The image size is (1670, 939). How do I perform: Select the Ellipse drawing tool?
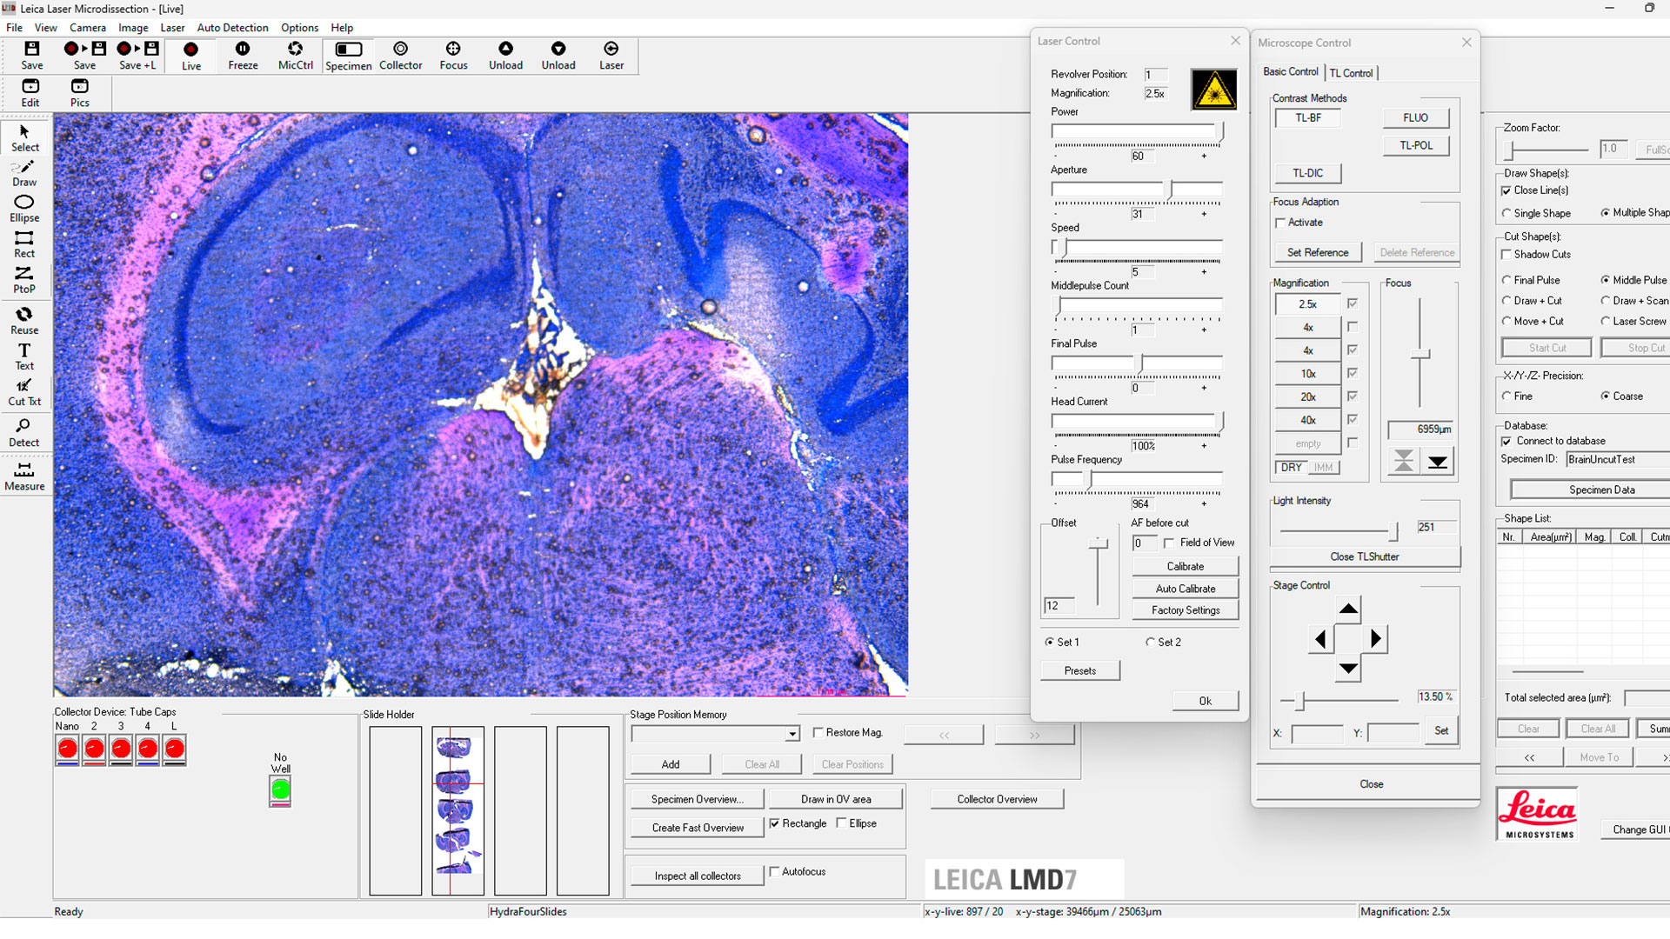24,209
